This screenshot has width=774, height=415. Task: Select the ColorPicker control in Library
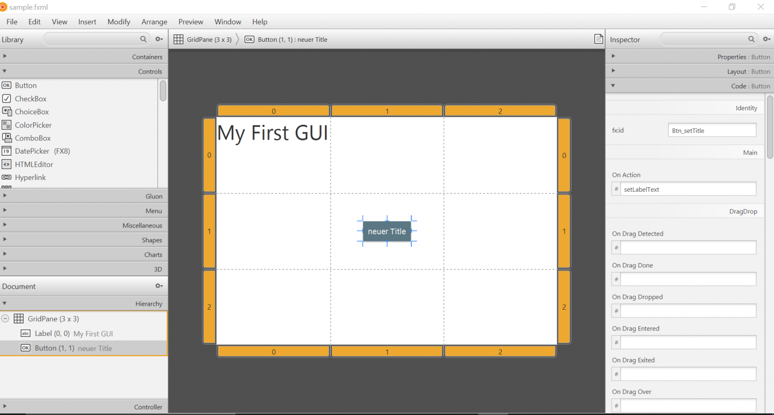(33, 125)
